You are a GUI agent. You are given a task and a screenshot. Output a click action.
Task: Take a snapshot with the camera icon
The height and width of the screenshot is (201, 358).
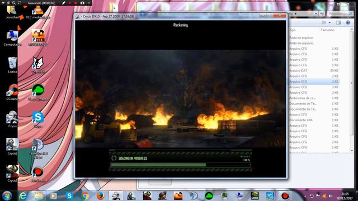point(82,3)
